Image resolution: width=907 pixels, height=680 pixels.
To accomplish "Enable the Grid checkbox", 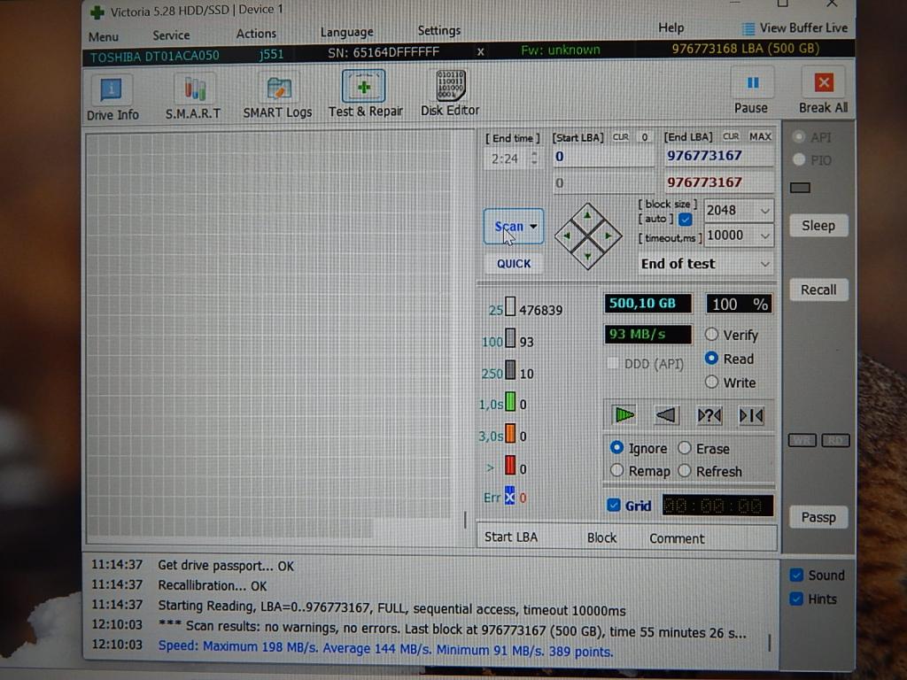I will click(614, 506).
